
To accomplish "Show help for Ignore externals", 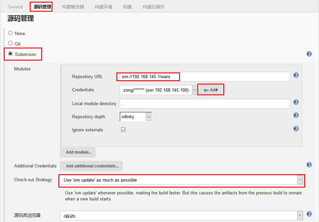I will [296, 128].
